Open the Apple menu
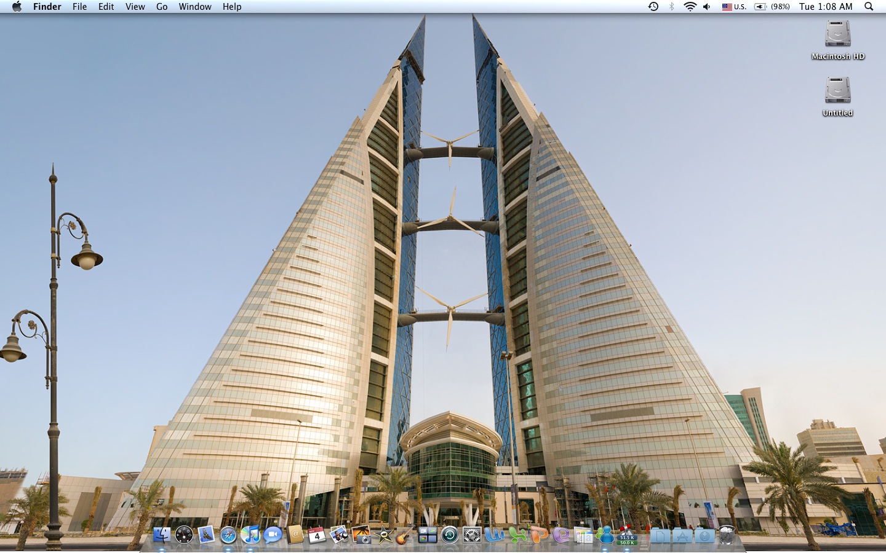Image resolution: width=886 pixels, height=553 pixels. point(17,7)
